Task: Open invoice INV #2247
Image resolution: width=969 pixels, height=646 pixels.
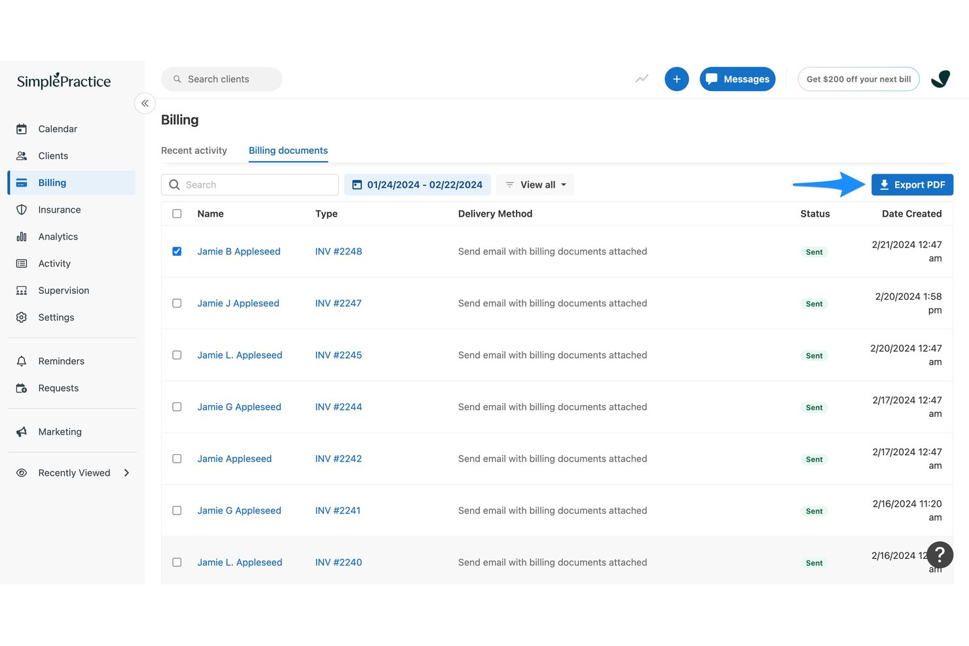Action: pyautogui.click(x=338, y=303)
